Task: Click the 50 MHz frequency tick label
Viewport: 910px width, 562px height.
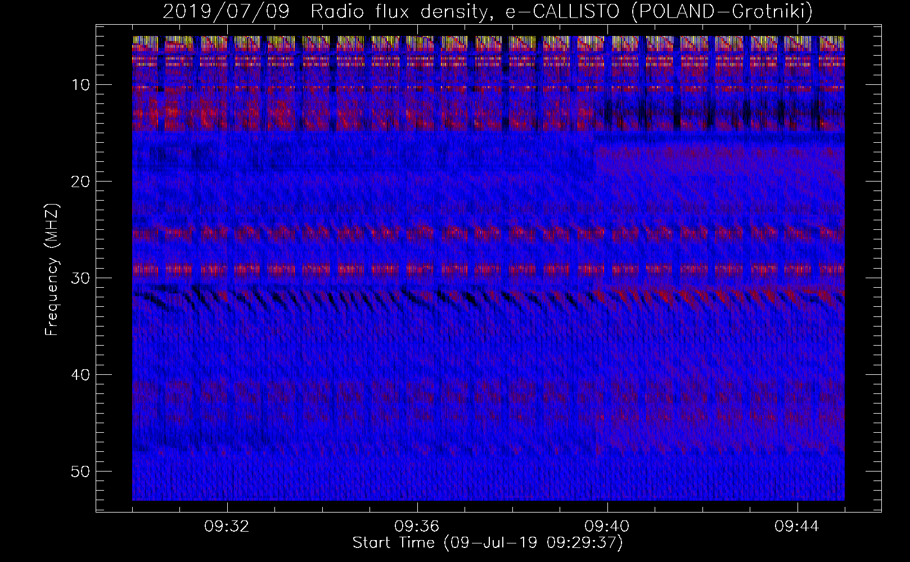Action: pyautogui.click(x=81, y=471)
